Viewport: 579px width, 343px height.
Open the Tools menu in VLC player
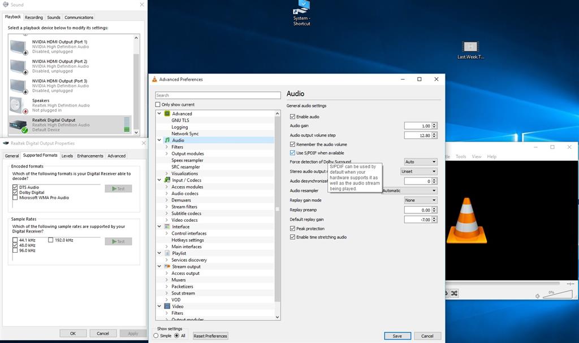pos(460,157)
